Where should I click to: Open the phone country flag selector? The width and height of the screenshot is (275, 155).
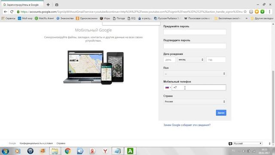[x=168, y=87]
